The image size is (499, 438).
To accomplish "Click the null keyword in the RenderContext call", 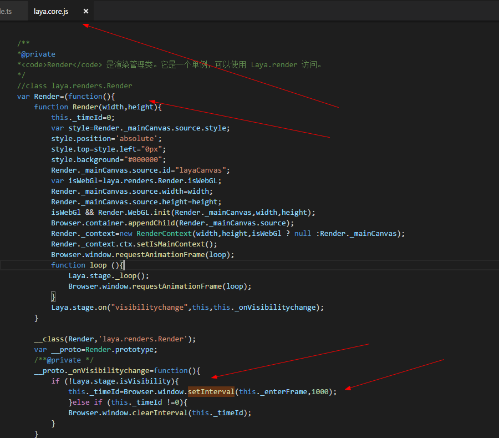I will (303, 234).
